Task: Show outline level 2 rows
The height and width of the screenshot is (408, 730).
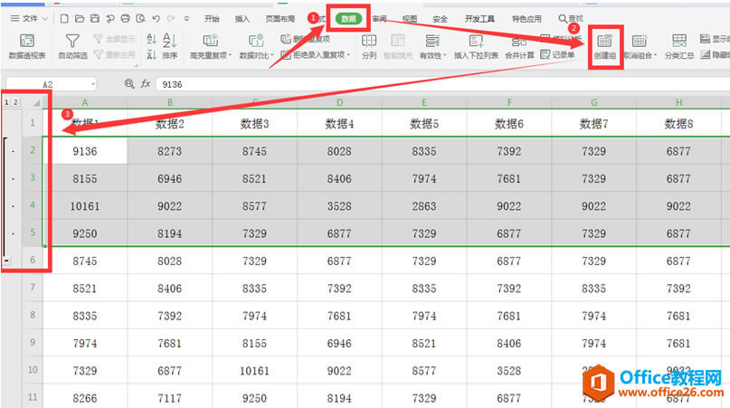Action: tap(15, 102)
